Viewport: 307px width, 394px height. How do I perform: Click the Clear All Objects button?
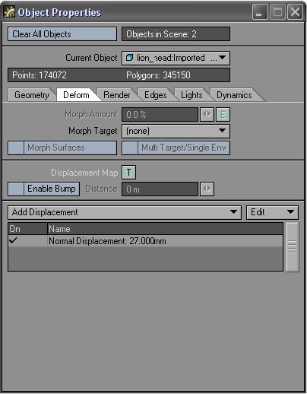click(62, 34)
